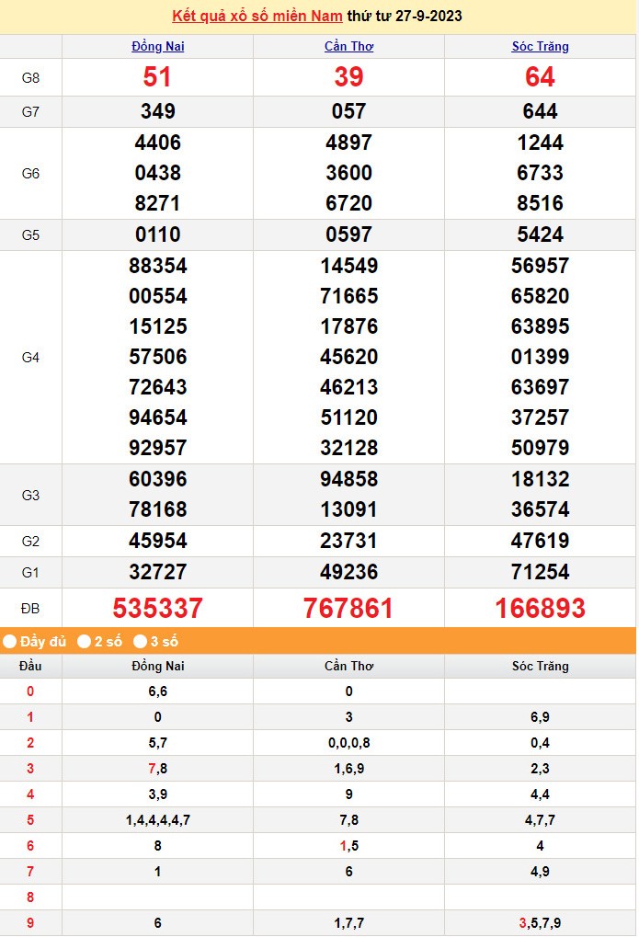
Task: Click the G7 number 644
Action: coord(540,111)
